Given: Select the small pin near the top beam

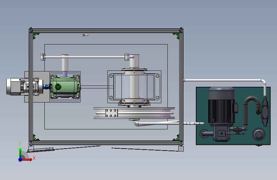Looking at the screenshot, I should pyautogui.click(x=86, y=35).
